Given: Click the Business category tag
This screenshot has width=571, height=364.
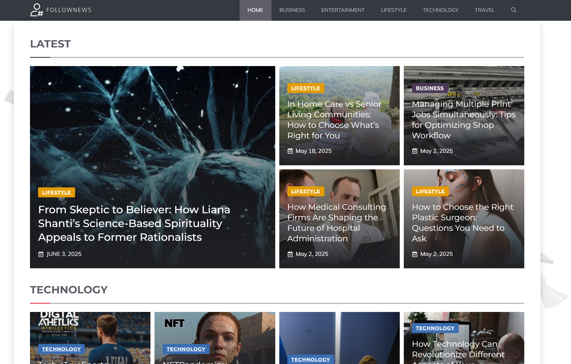Looking at the screenshot, I should pos(429,88).
